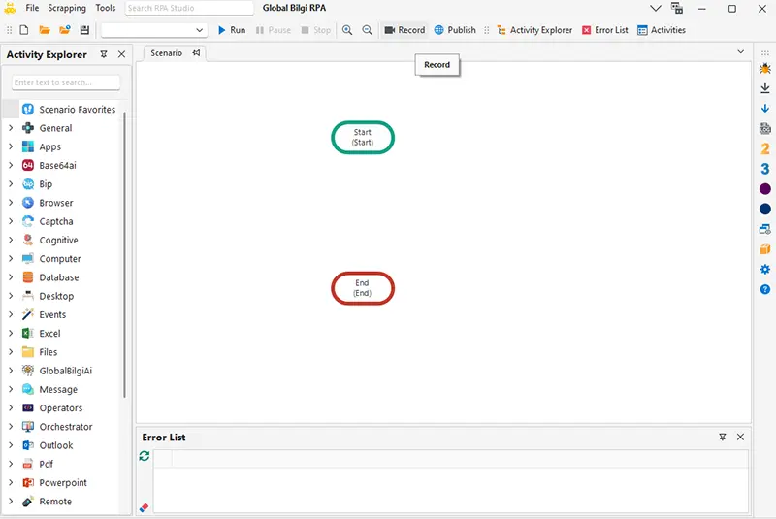Expand the General category

[x=11, y=128]
